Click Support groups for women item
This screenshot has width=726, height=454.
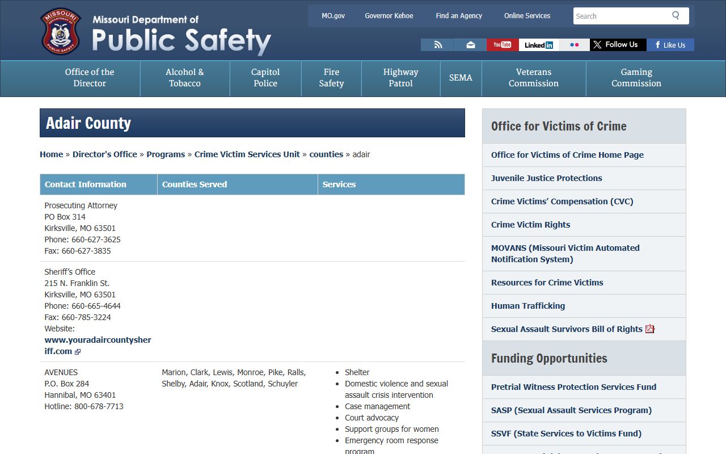tap(392, 429)
